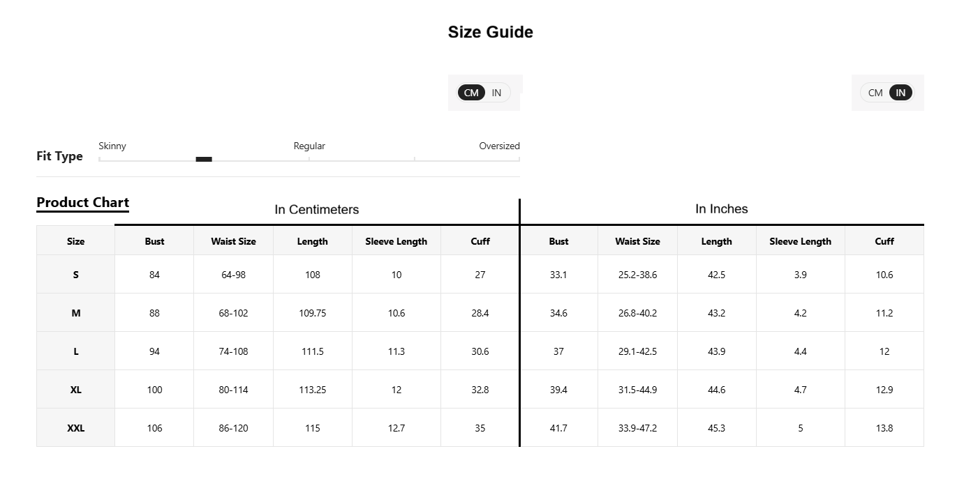Click the Fit Type slider marker
The width and height of the screenshot is (964, 488).
click(204, 159)
